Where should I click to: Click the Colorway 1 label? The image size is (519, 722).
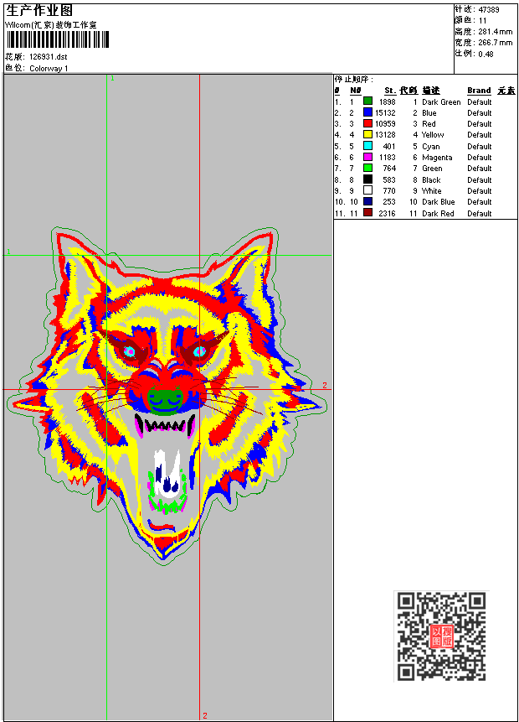pyautogui.click(x=49, y=68)
